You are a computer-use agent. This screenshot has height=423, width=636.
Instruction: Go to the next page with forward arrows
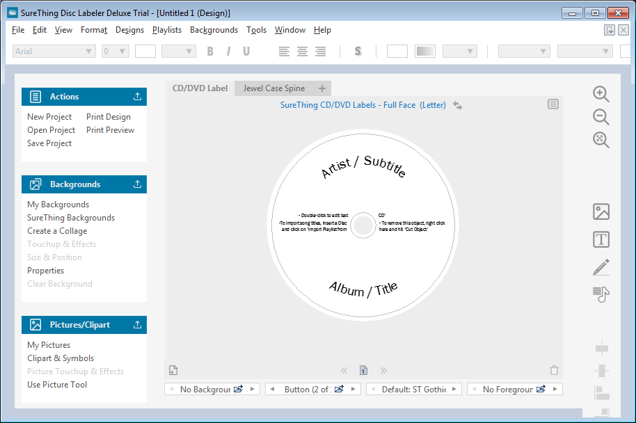383,370
